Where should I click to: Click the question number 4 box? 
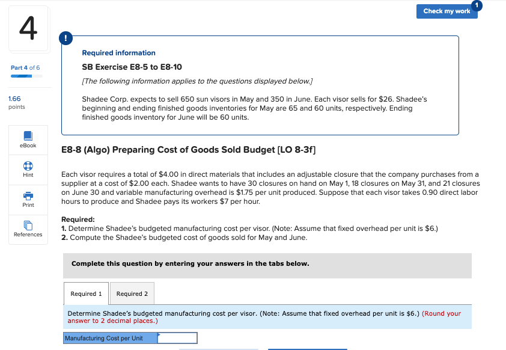(x=28, y=28)
